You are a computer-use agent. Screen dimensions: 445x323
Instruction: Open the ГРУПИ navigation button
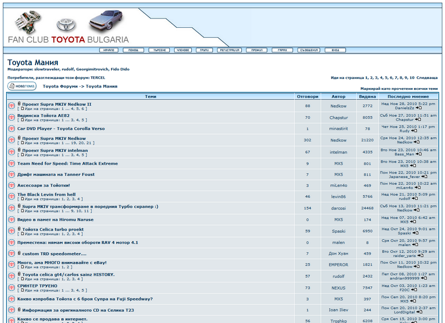pos(204,50)
